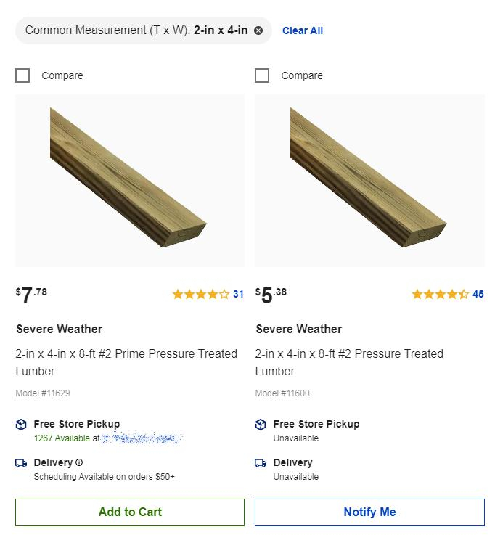495x540 pixels.
Task: Open the 45 reviews link
Action: click(x=478, y=294)
